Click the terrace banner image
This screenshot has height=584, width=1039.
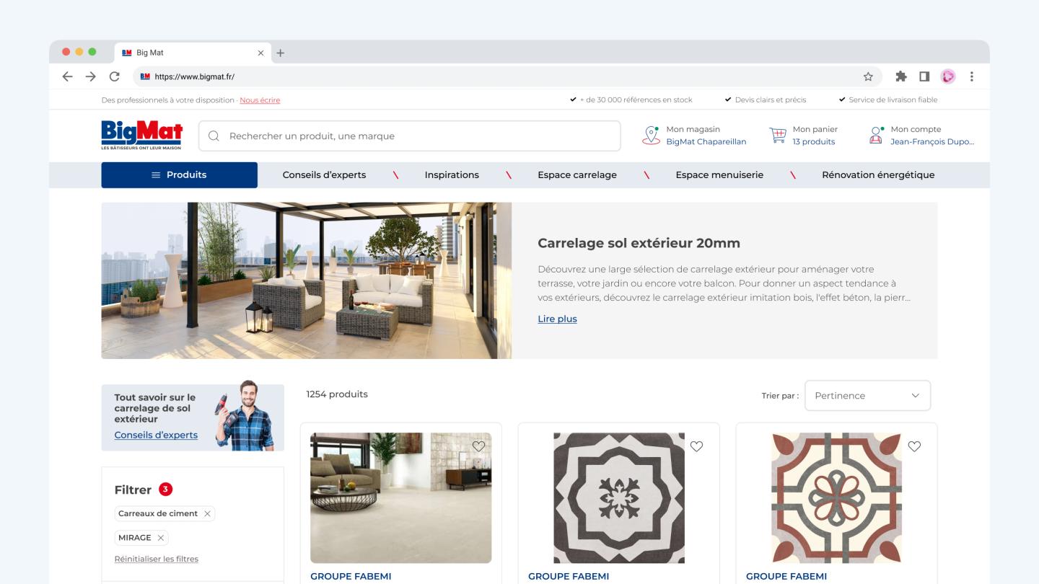coord(306,280)
